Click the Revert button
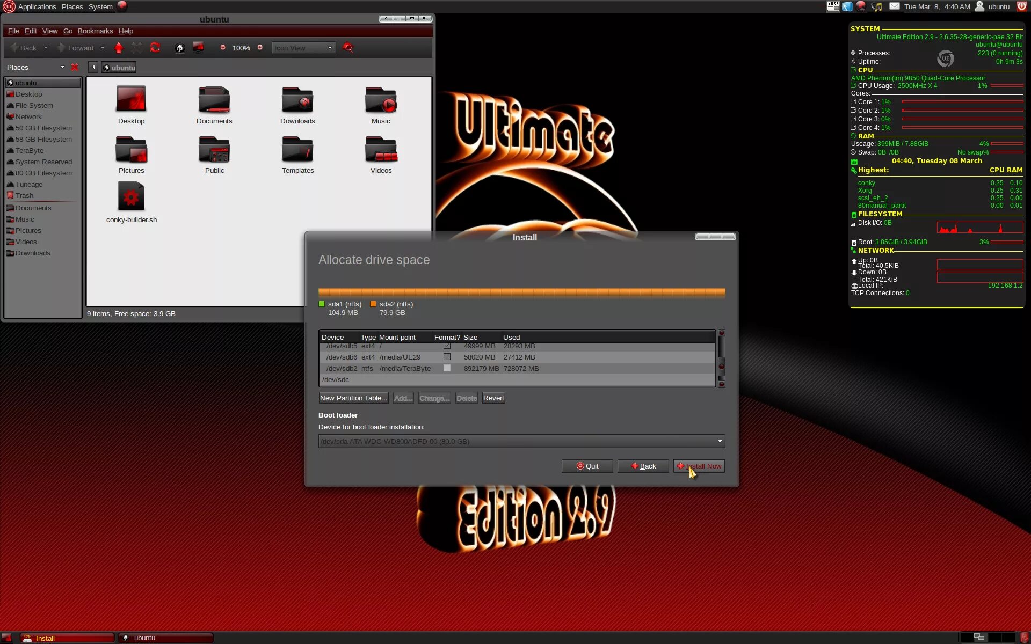This screenshot has width=1031, height=644. click(x=493, y=398)
